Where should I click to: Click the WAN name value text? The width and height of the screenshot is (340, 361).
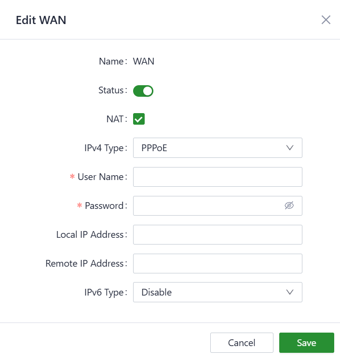point(144,61)
